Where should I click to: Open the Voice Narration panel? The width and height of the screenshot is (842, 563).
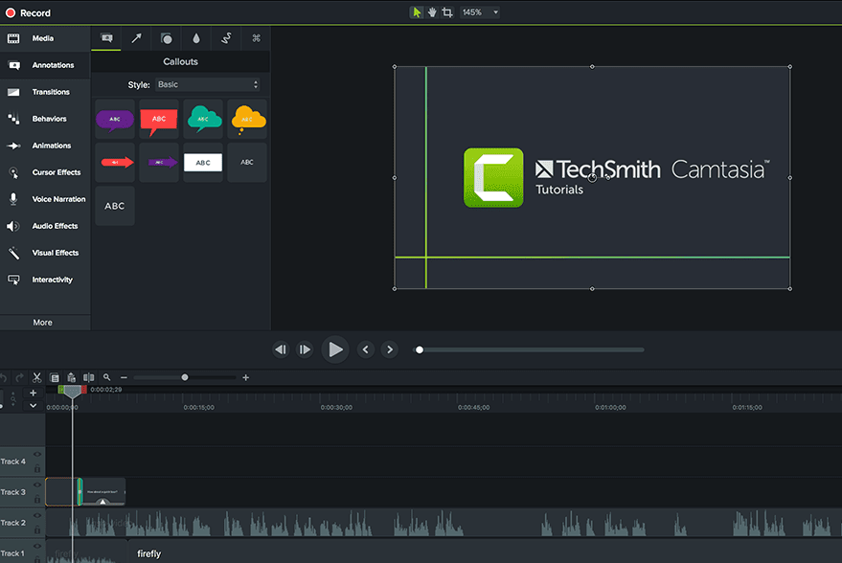45,199
